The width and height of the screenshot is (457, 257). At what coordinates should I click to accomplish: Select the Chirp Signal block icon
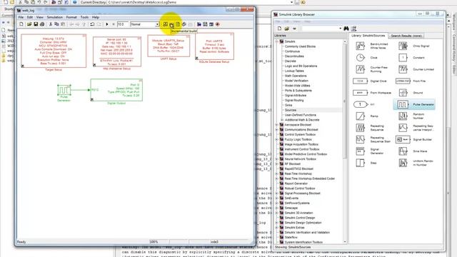(403, 46)
